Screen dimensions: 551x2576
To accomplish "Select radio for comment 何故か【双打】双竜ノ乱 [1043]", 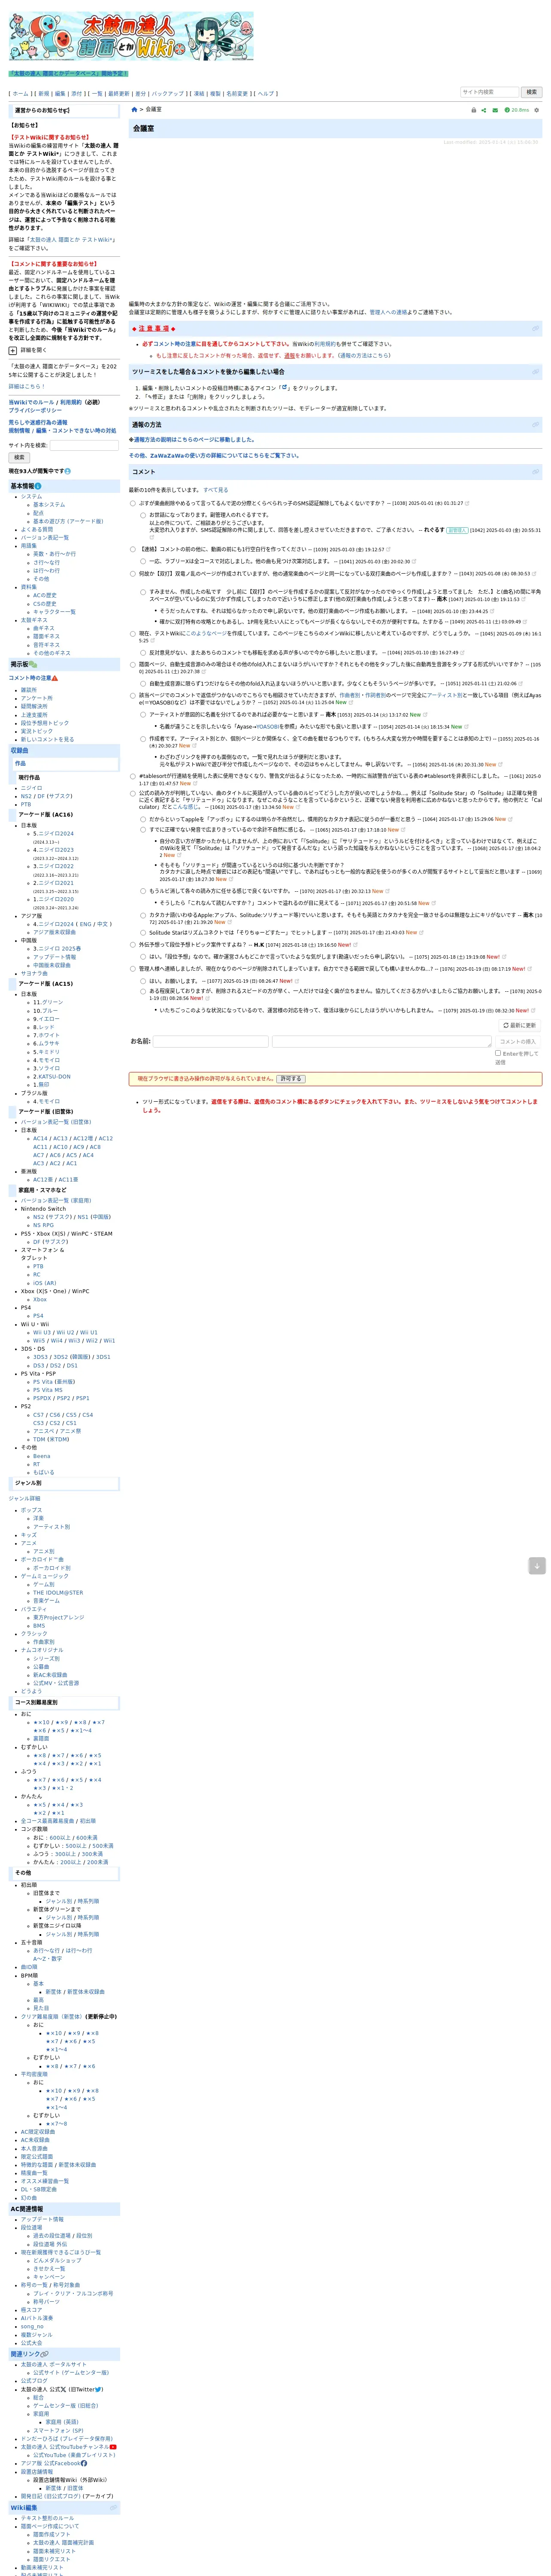I will (x=132, y=574).
